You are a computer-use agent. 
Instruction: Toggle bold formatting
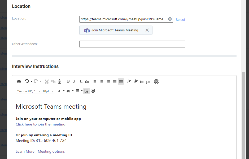[x=68, y=81]
